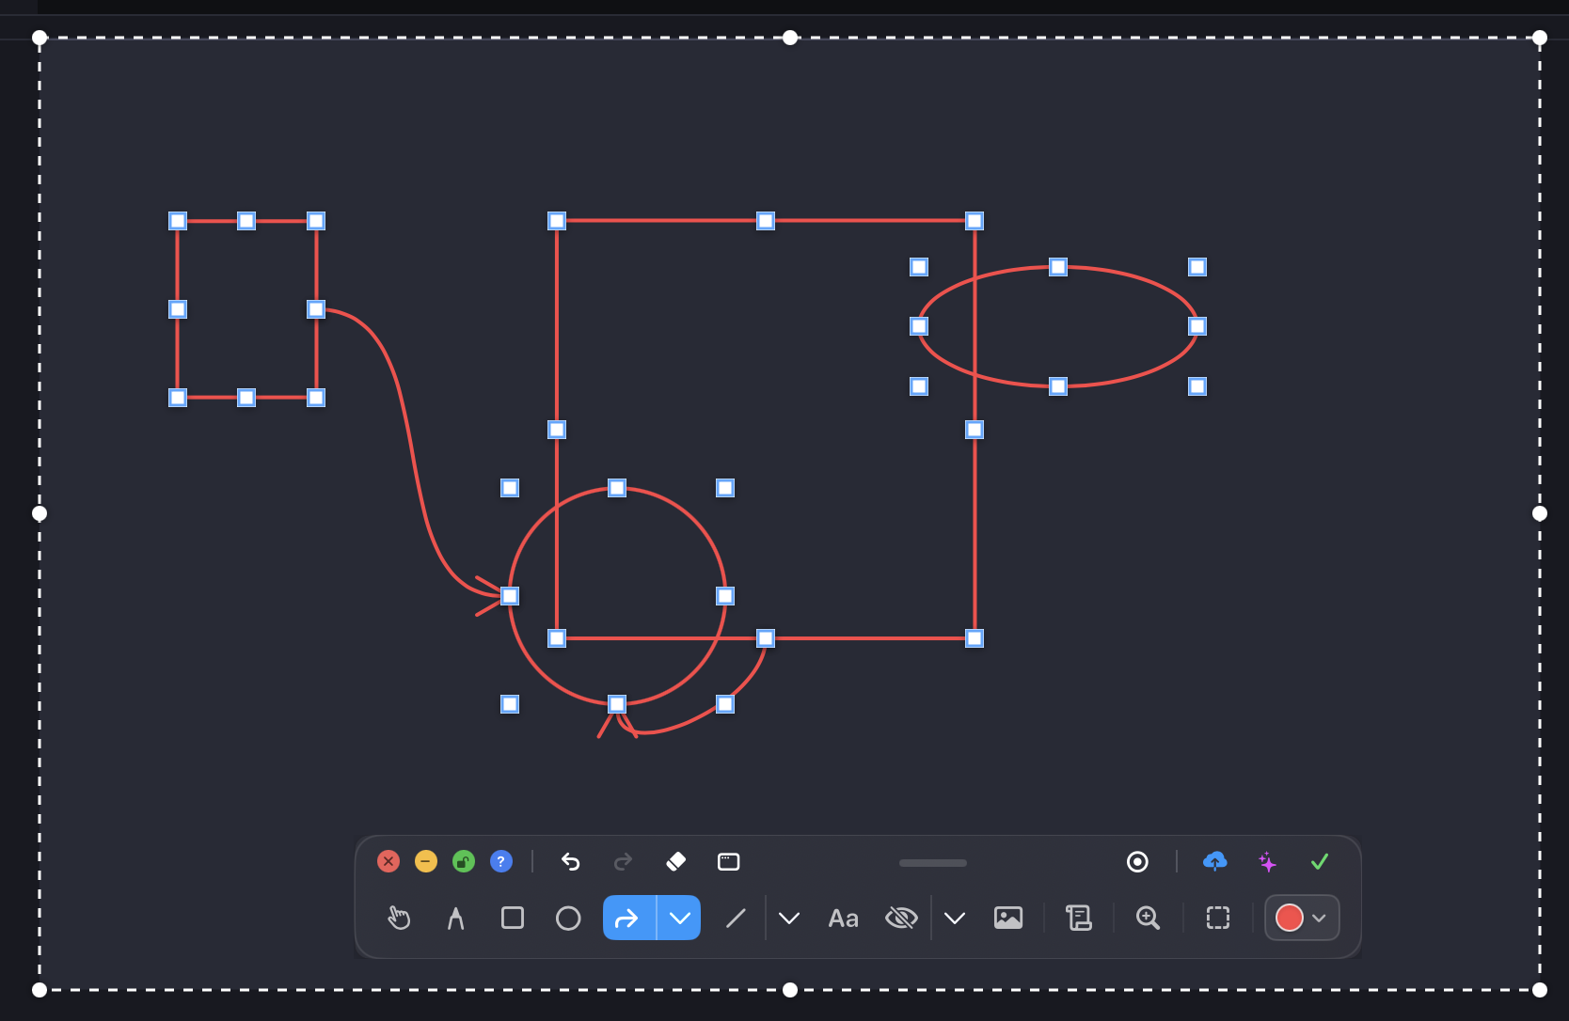Click the bottom-middle handle of capture selection
The width and height of the screenshot is (1569, 1021).
pos(790,990)
